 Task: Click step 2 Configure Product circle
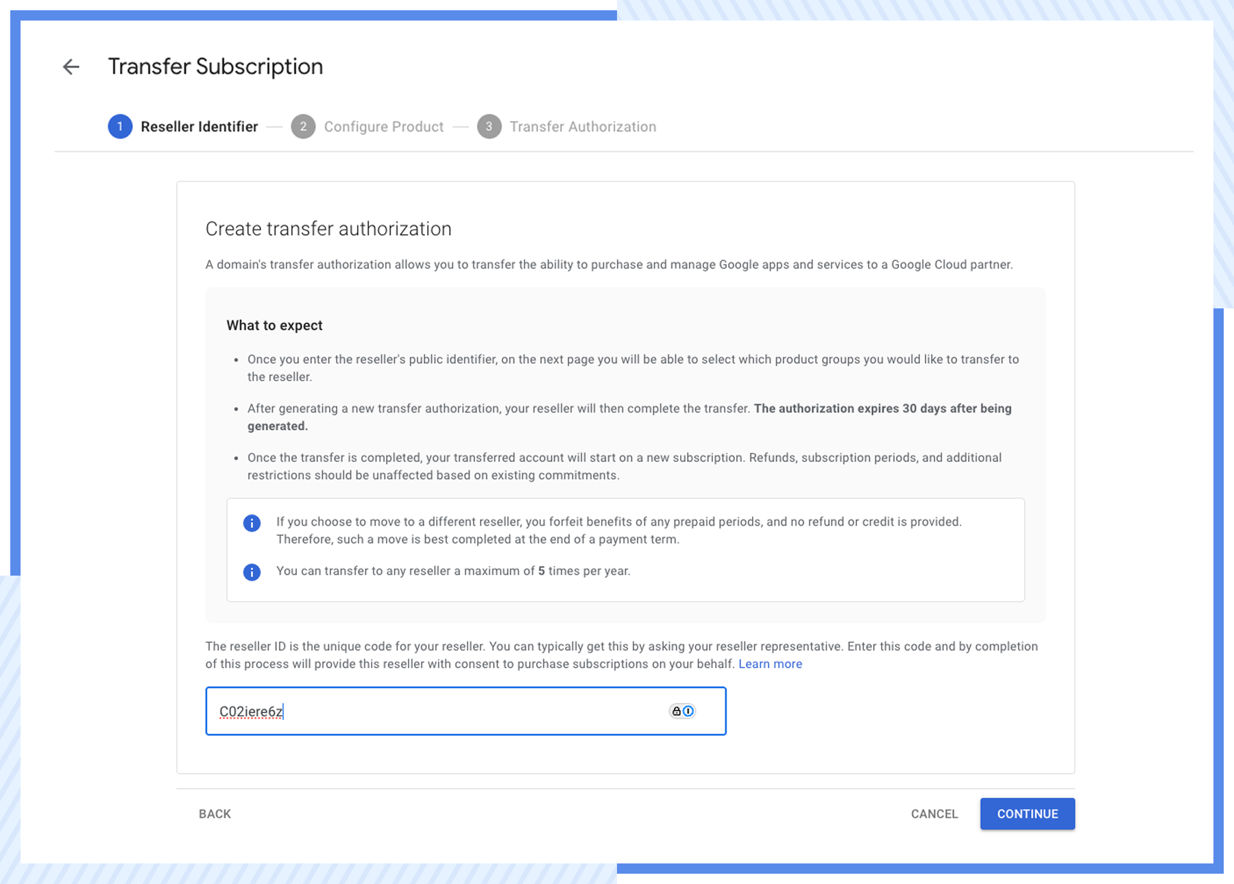303,126
